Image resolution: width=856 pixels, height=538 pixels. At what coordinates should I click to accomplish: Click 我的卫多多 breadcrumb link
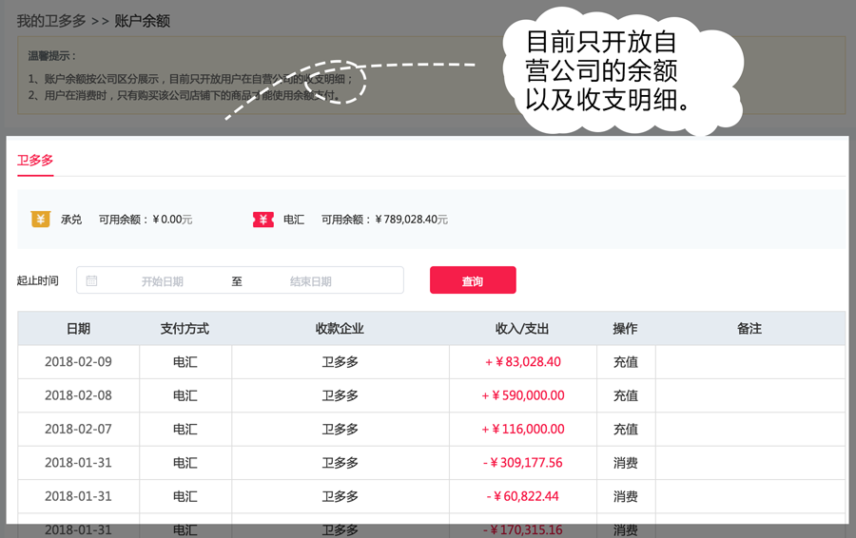pos(51,21)
